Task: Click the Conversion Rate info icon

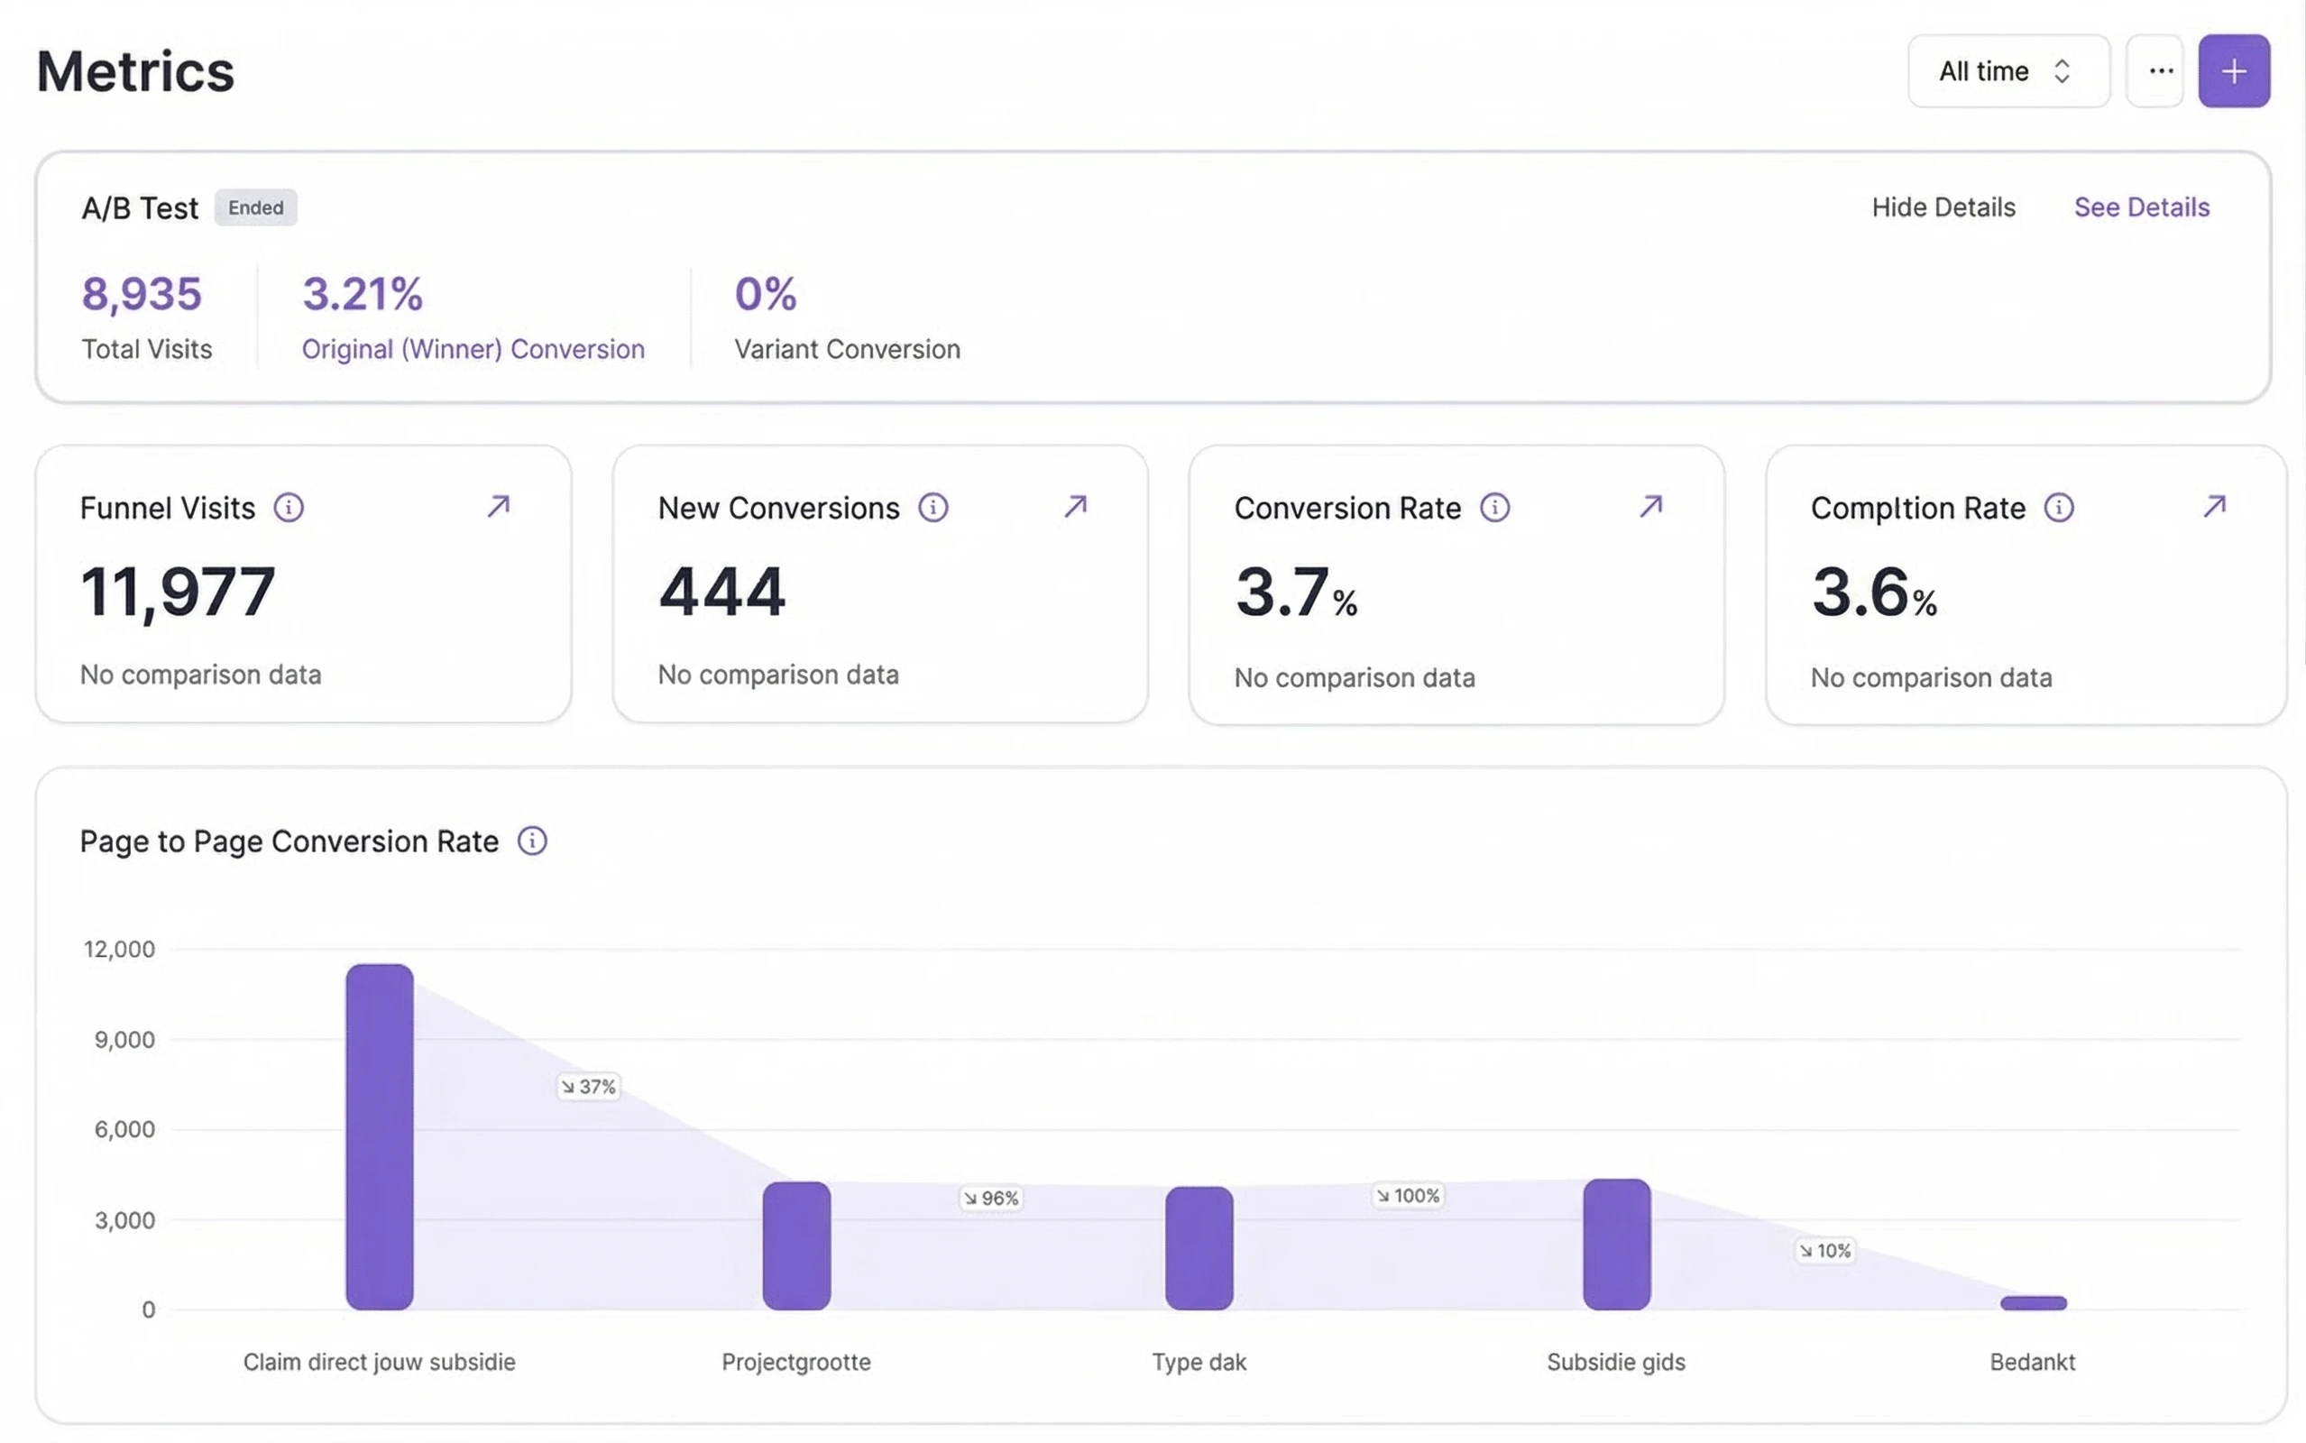Action: click(x=1494, y=508)
